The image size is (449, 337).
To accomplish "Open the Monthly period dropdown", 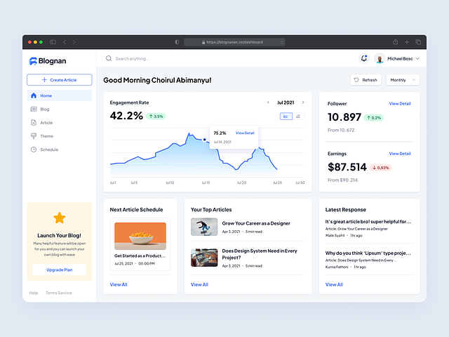I will (x=403, y=80).
